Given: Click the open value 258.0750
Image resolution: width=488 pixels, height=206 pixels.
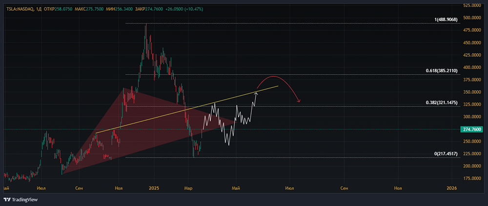Looking at the screenshot, I should pyautogui.click(x=63, y=9).
